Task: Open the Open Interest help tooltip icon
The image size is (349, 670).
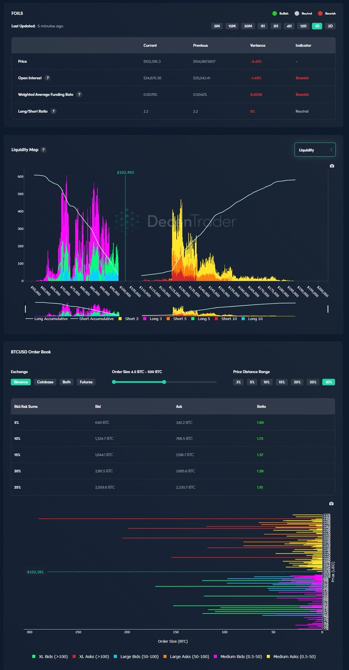Action: [x=47, y=78]
